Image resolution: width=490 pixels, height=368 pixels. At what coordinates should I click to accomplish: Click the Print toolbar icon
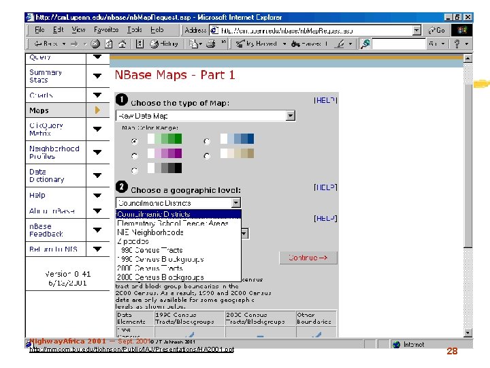(211, 44)
